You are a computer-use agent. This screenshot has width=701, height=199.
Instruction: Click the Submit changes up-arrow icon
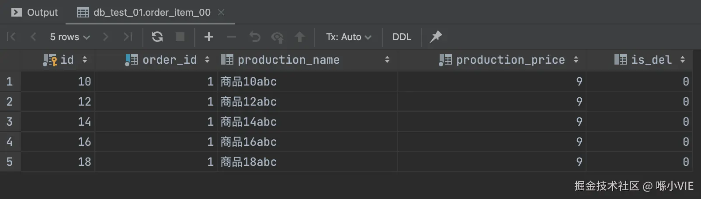(300, 37)
